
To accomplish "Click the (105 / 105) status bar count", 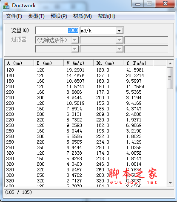I will click(x=18, y=192).
